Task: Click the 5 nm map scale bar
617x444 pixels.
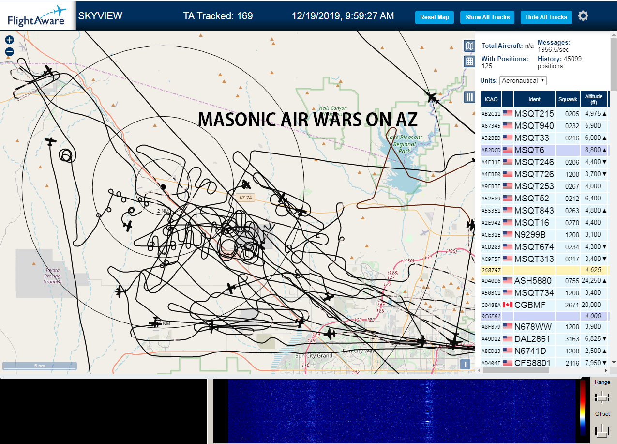Action: (40, 366)
